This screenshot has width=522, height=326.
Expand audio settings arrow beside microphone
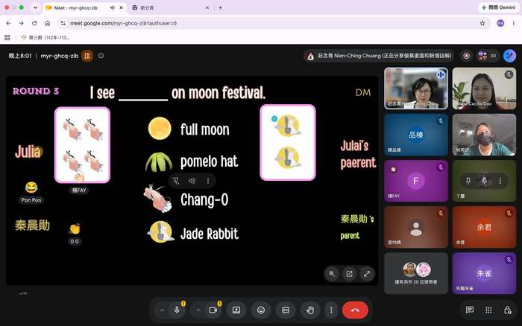click(x=162, y=310)
